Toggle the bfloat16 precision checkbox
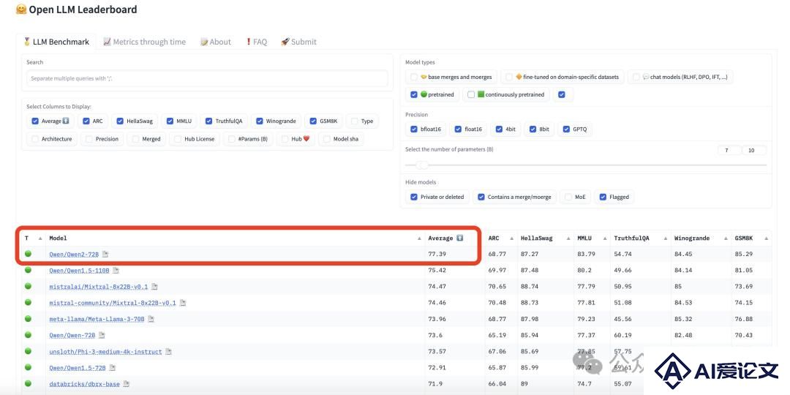The image size is (790, 395). coord(414,129)
